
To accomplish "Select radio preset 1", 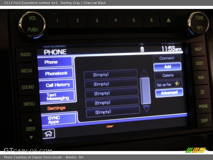I will [57, 21].
